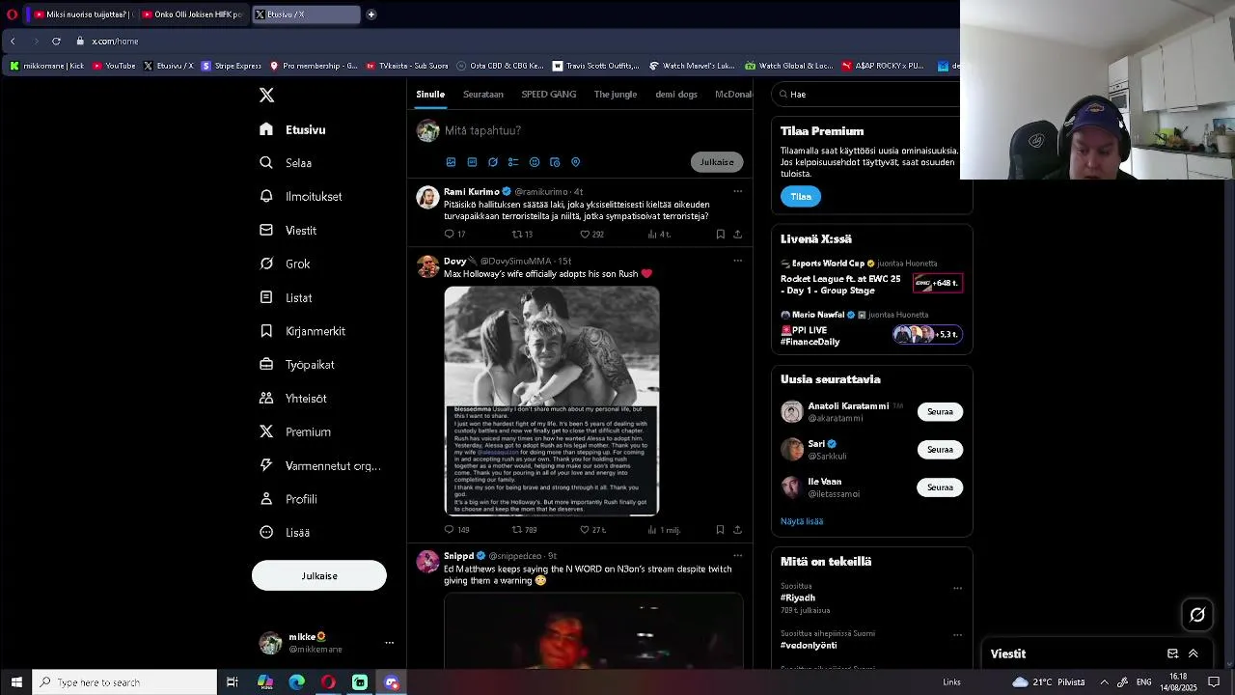1235x695 pixels.
Task: Switch to Seurataan tab
Action: click(x=483, y=94)
